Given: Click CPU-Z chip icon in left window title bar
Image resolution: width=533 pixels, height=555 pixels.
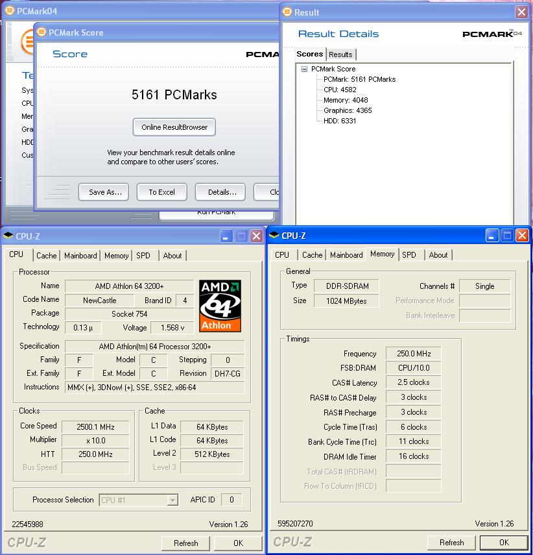Looking at the screenshot, I should click(8, 236).
